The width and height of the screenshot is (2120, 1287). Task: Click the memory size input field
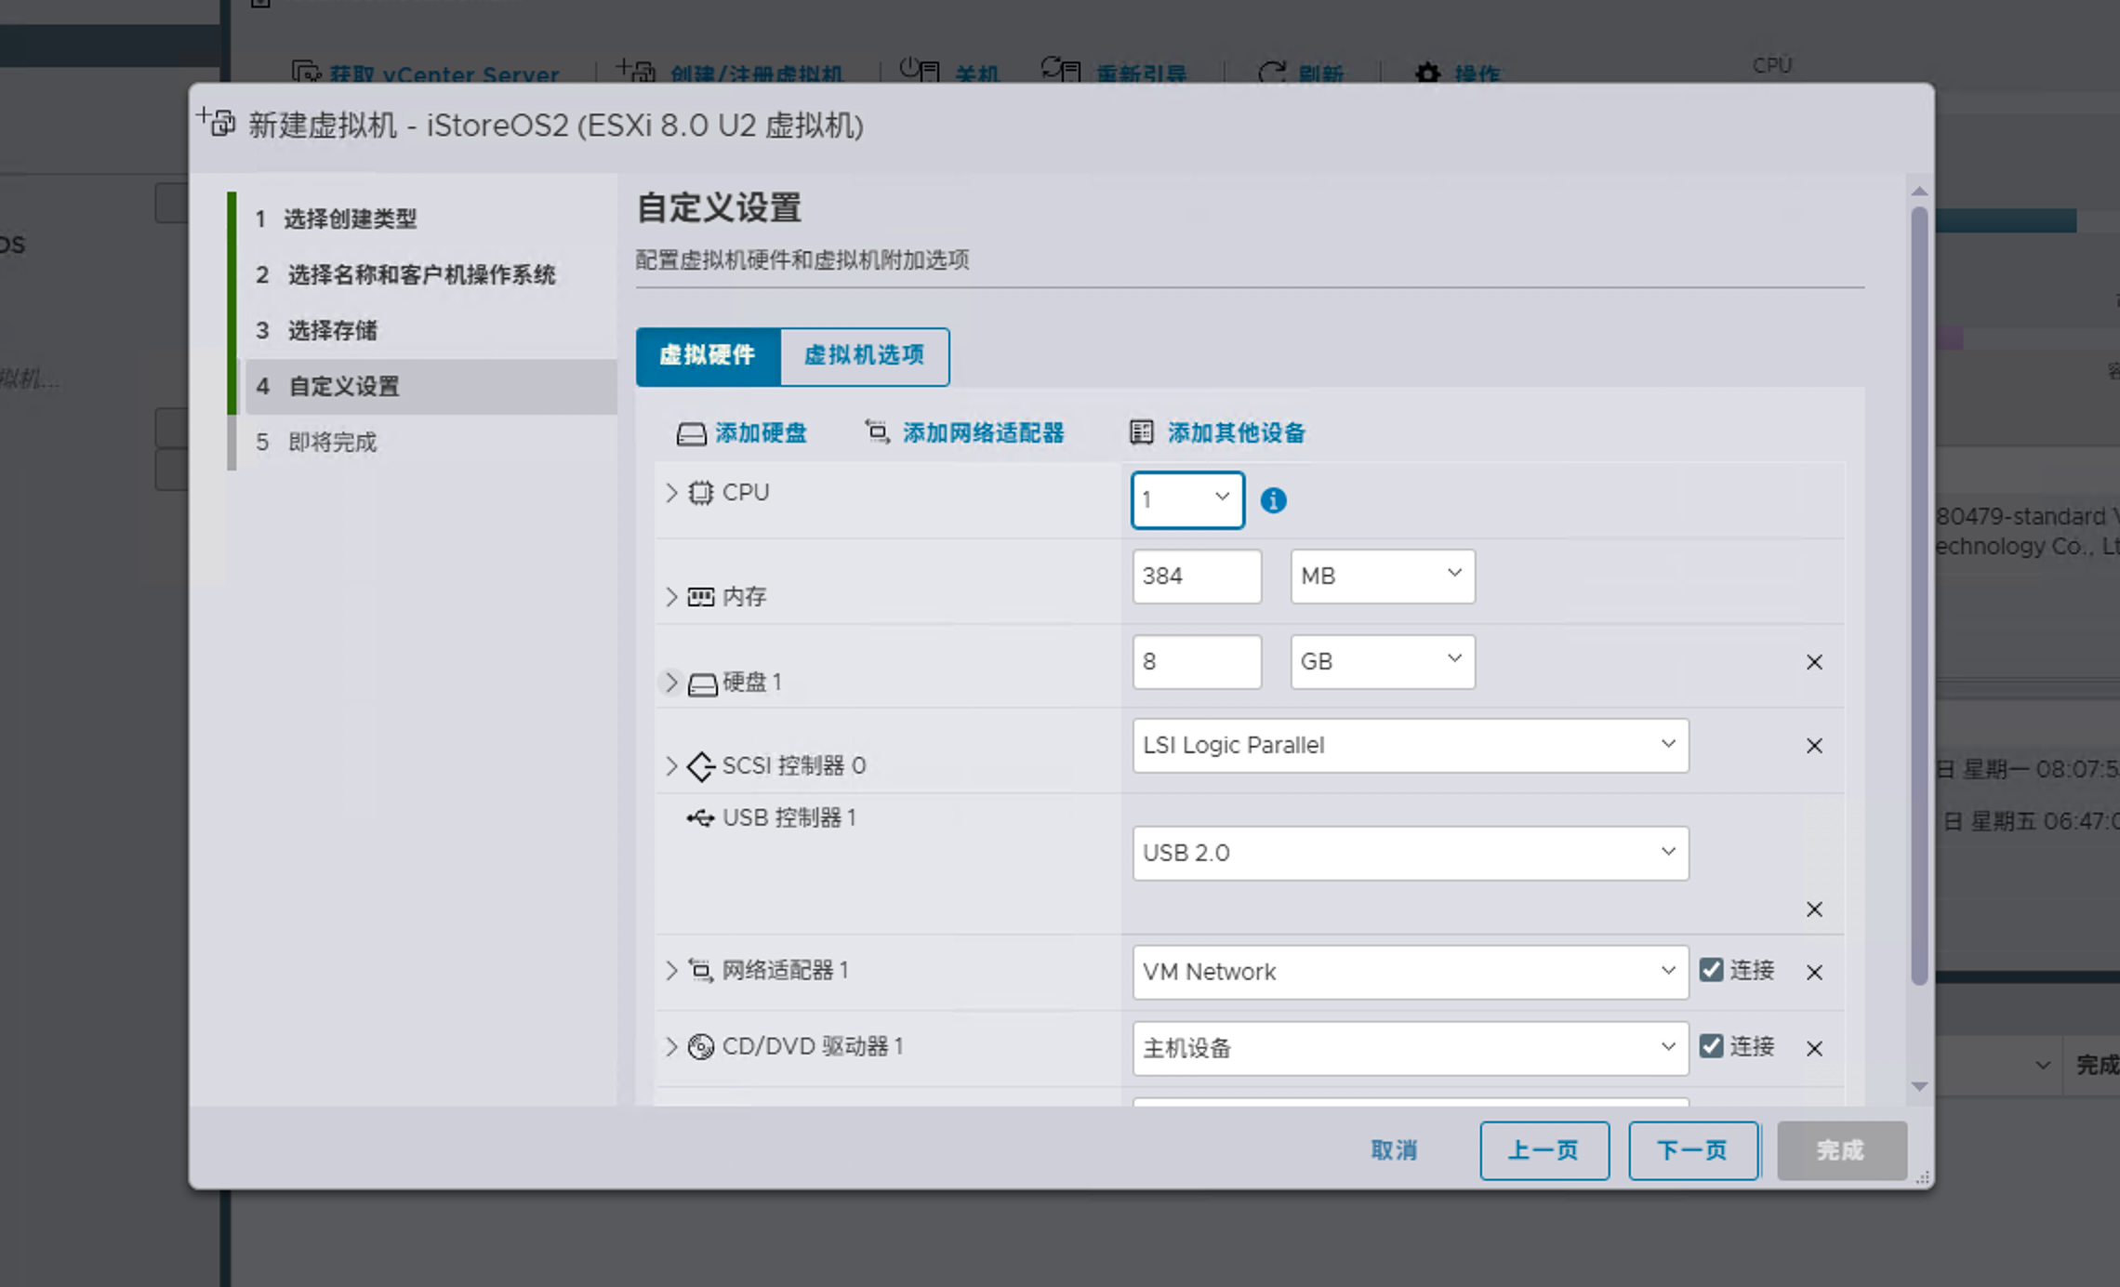(x=1196, y=576)
